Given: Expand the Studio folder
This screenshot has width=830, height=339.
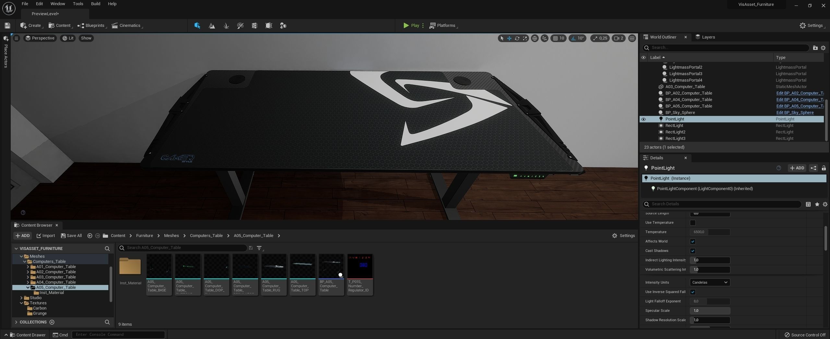Looking at the screenshot, I should [x=21, y=298].
